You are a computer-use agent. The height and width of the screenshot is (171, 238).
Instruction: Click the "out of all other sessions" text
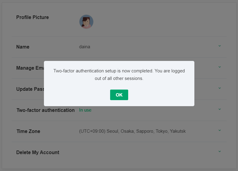tap(119, 78)
